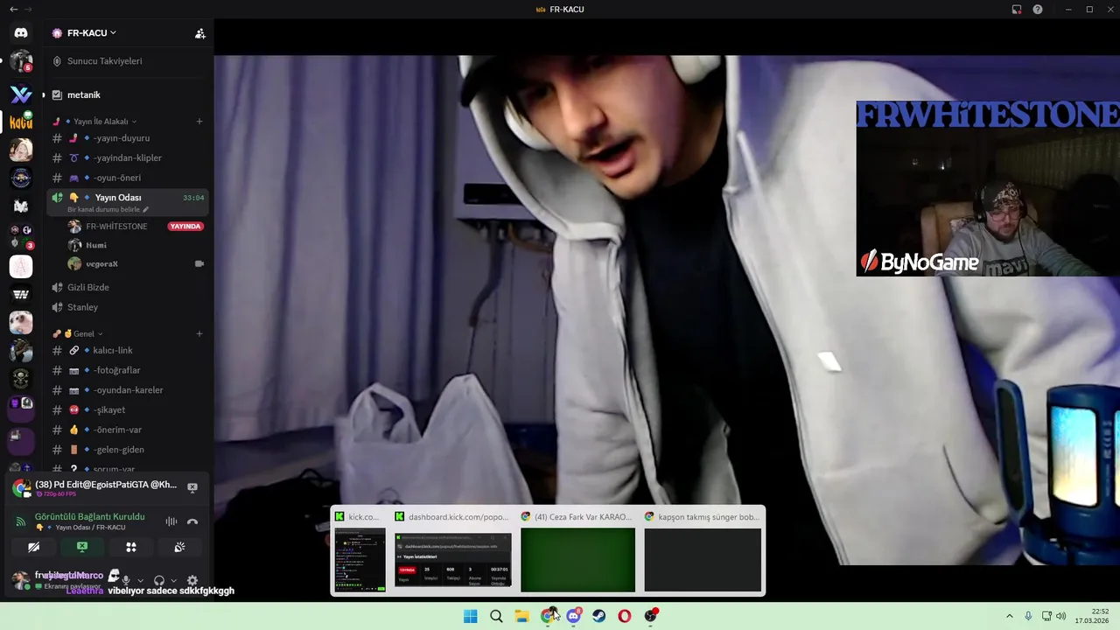Open Yayın Odası / FR-KACU link
The image size is (1120, 630).
90,528
